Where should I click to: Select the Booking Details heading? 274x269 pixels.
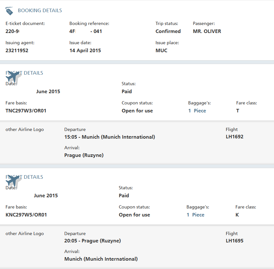pos(40,11)
